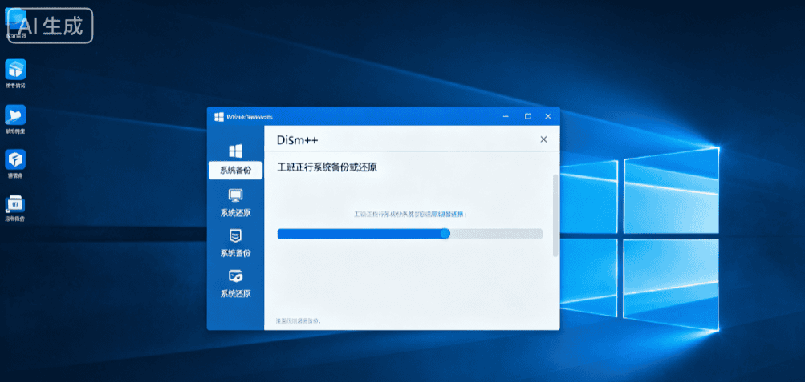Open the box-shaped package desktop icon
Viewport: 805px width, 382px height.
point(15,69)
